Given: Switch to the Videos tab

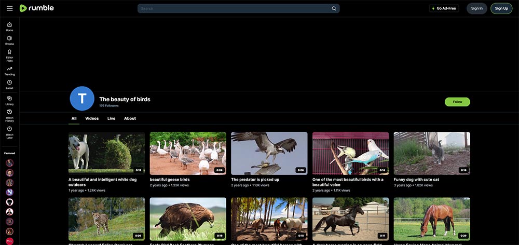Looking at the screenshot, I should point(92,118).
